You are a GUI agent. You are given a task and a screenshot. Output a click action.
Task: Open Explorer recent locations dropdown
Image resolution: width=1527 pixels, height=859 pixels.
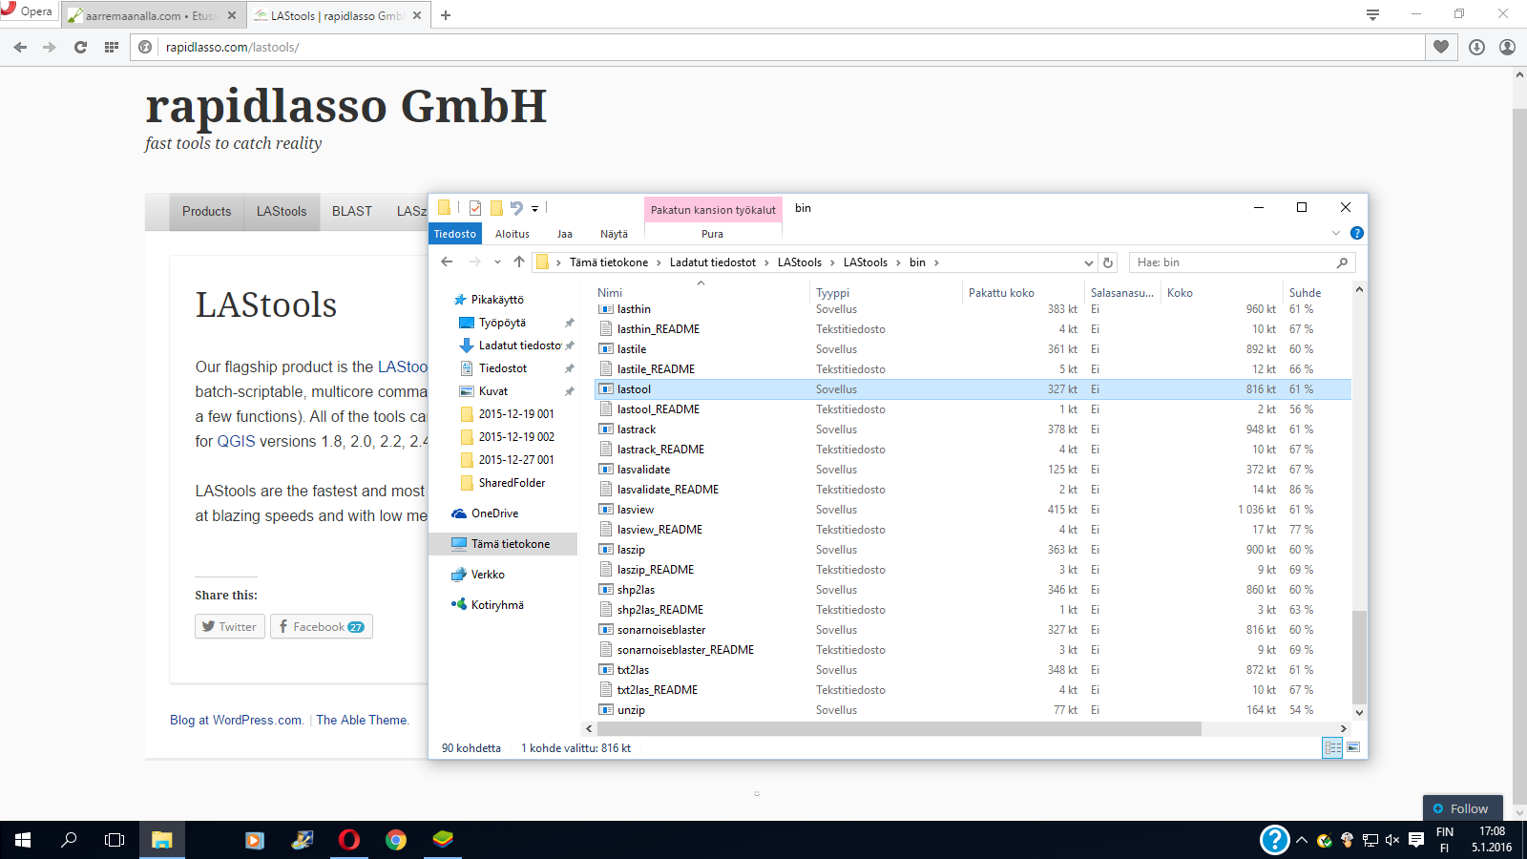(497, 262)
